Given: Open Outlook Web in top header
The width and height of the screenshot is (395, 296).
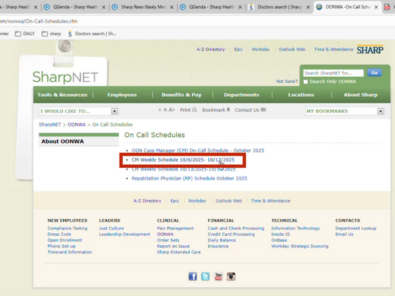Looking at the screenshot, I should [x=292, y=49].
